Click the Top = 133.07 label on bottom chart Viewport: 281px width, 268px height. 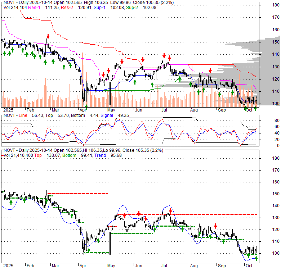click(x=47, y=155)
